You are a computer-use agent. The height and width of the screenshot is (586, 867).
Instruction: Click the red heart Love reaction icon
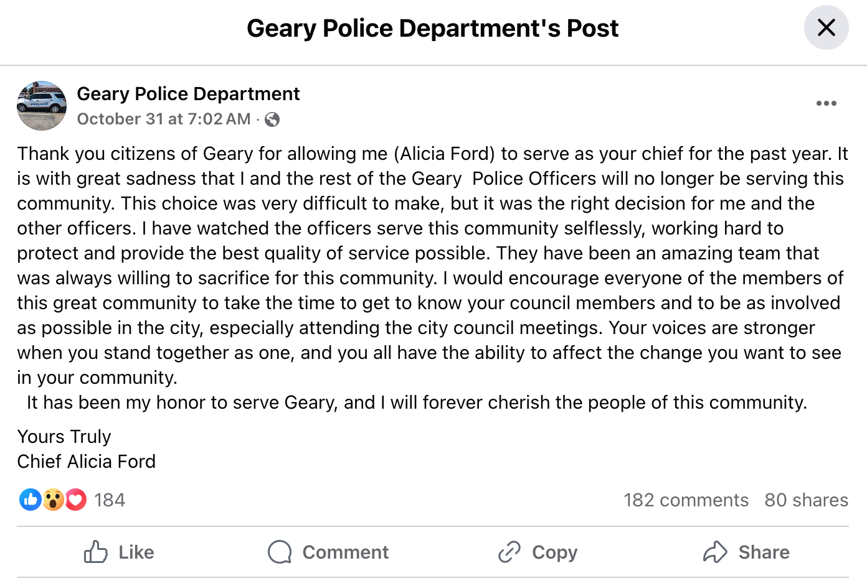76,500
